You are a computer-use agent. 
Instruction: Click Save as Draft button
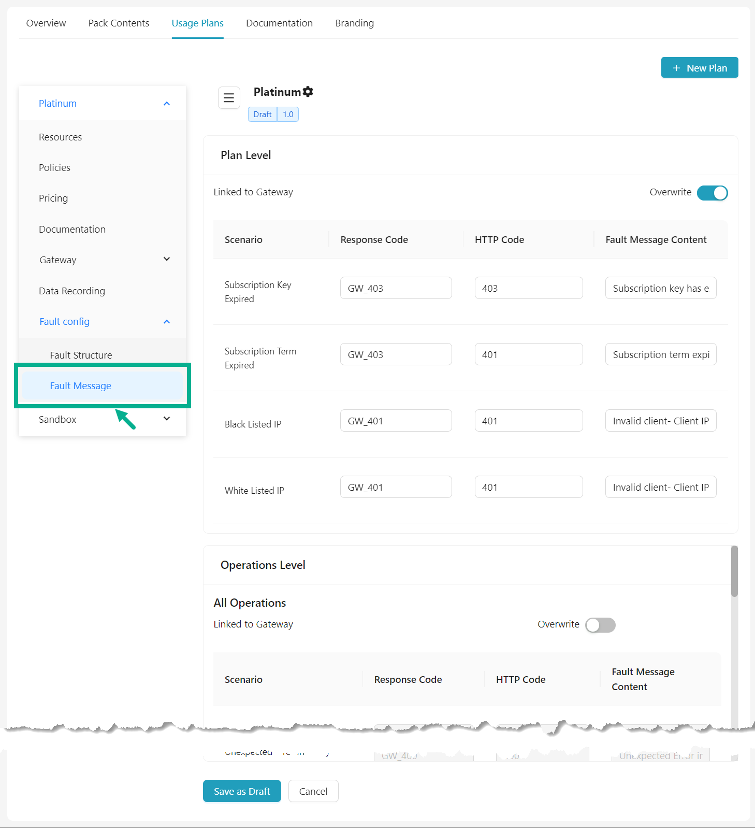242,791
